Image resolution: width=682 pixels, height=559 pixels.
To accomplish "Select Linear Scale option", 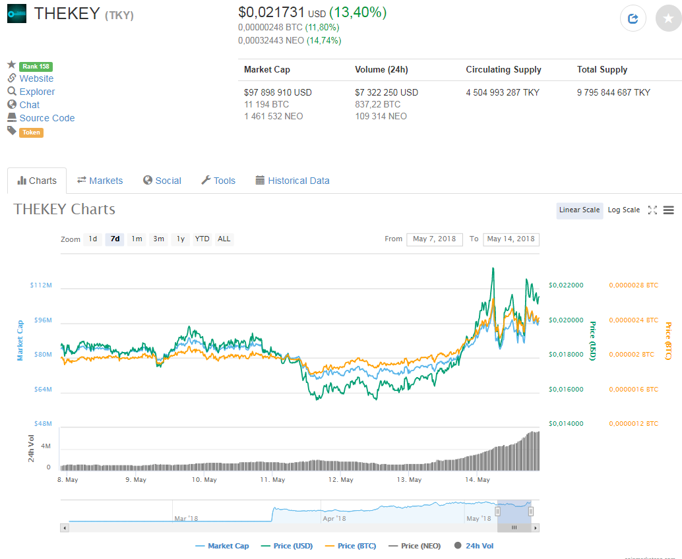I will [x=579, y=210].
